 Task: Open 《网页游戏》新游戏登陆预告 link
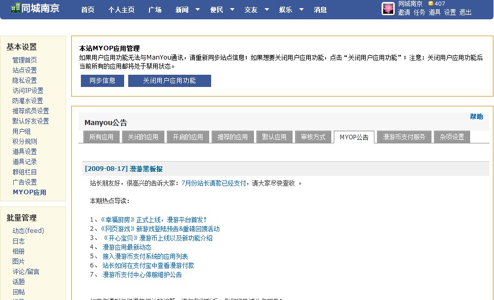[160, 229]
